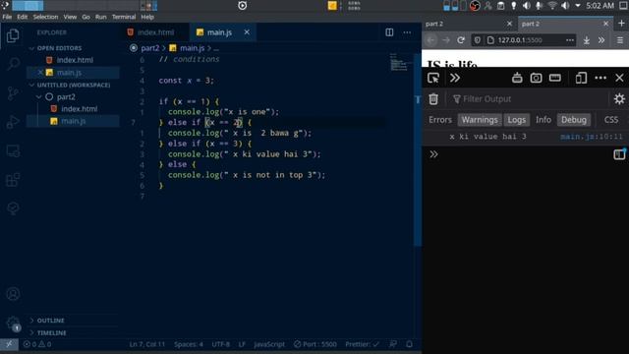Open browser downloads arrow

click(586, 40)
